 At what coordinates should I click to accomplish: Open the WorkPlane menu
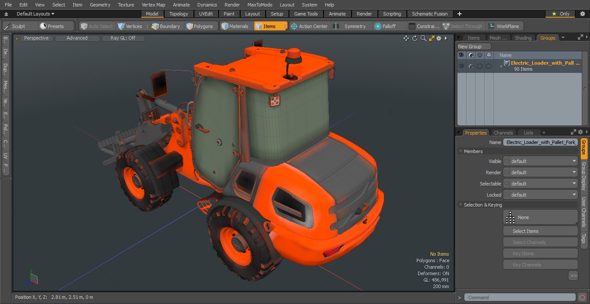(x=504, y=26)
